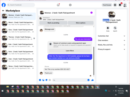This screenshot has width=130, height=97.
Task: Attach a photo using image icon
Action: (43, 80)
